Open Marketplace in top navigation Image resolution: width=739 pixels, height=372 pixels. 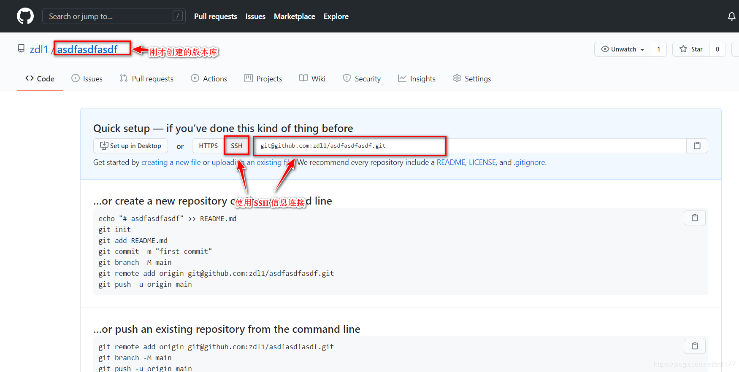(x=295, y=16)
